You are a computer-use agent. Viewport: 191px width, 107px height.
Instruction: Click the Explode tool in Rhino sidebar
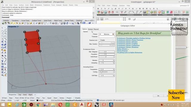coord(5,50)
